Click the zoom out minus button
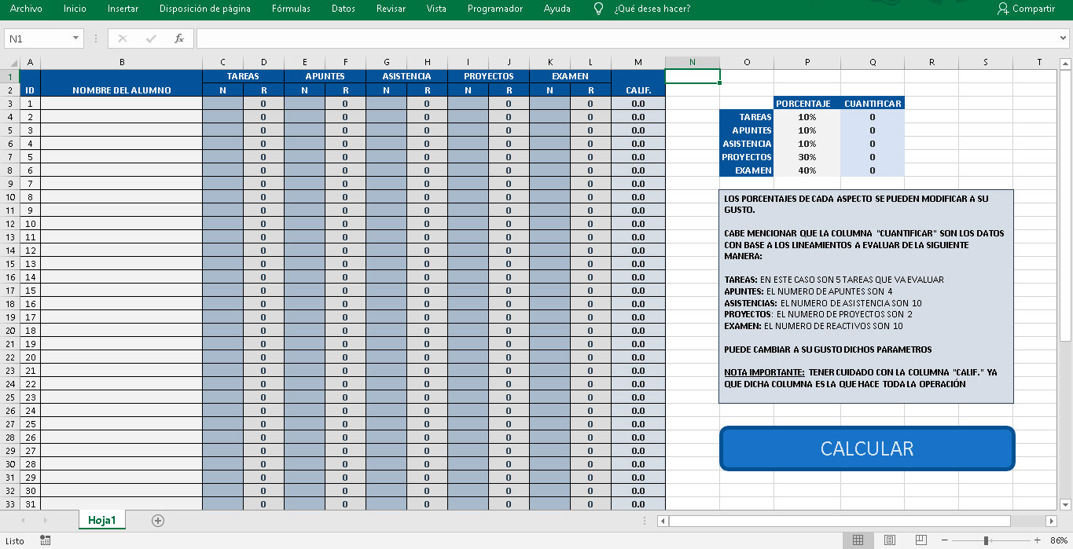 (944, 540)
